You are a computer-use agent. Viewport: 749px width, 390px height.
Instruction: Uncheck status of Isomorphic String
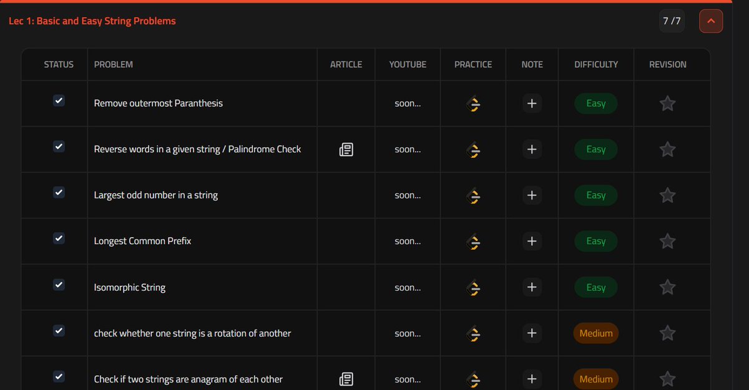pyautogui.click(x=59, y=285)
